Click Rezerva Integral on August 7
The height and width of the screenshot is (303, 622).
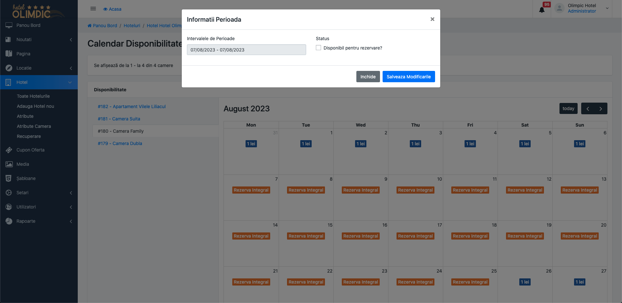(251, 190)
